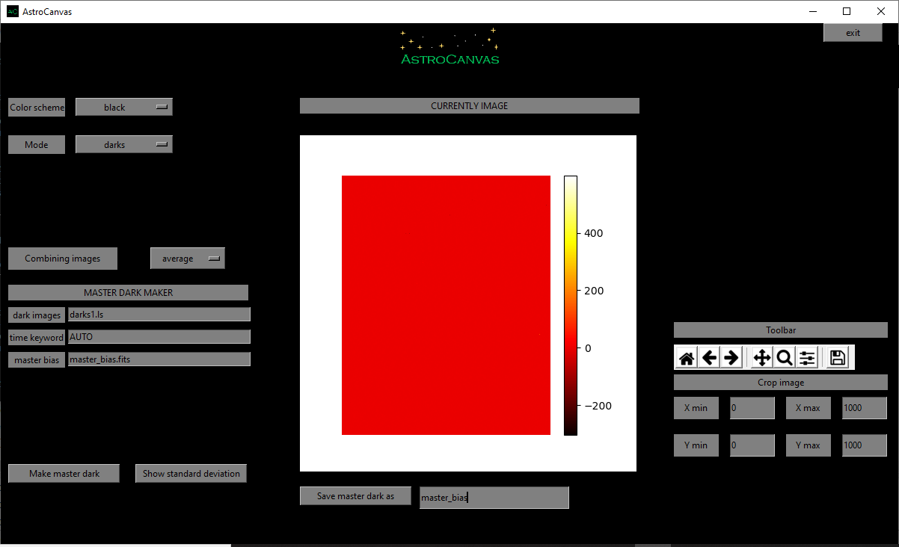Click Combining images button
899x547 pixels.
[63, 258]
